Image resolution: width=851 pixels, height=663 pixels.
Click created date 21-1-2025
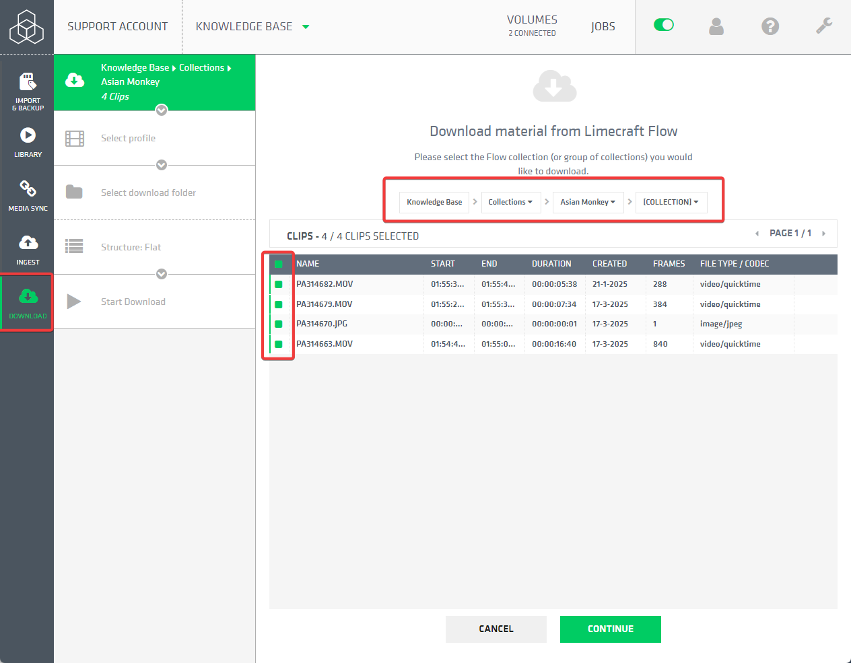[x=610, y=284]
